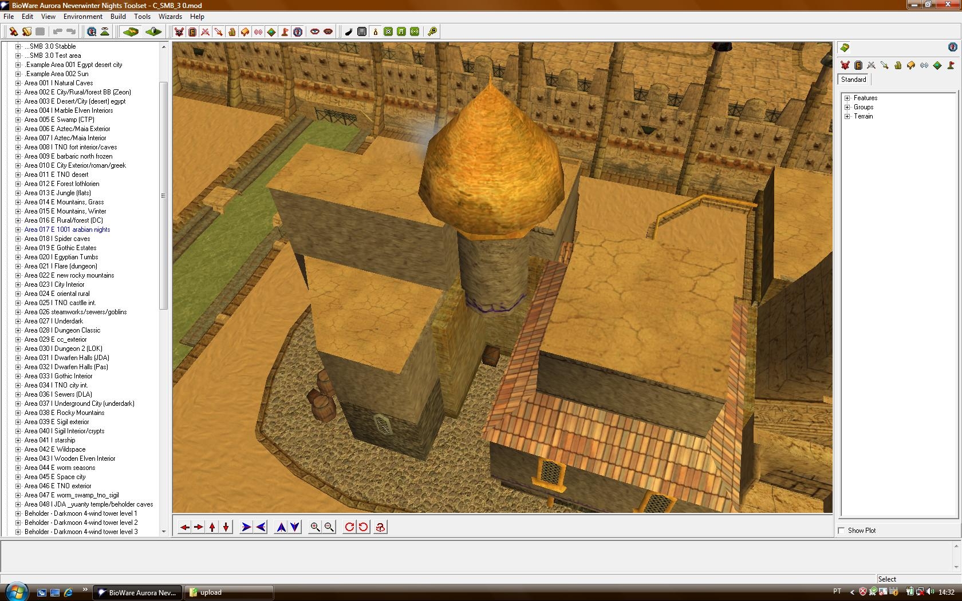The width and height of the screenshot is (962, 601).
Task: Open the Wizards menu
Action: click(170, 17)
